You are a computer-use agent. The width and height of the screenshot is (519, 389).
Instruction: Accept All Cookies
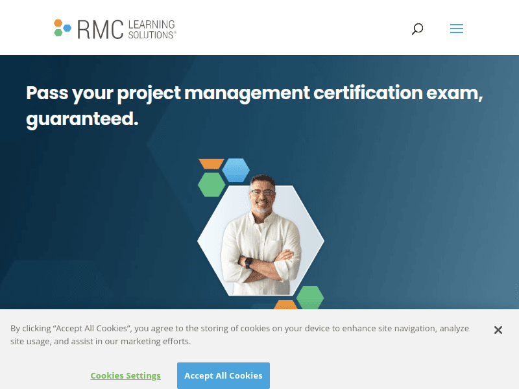click(x=223, y=375)
